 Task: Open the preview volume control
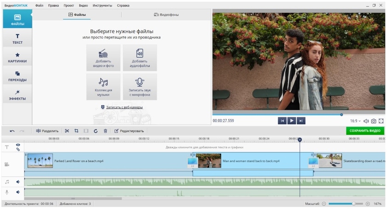click(366, 121)
